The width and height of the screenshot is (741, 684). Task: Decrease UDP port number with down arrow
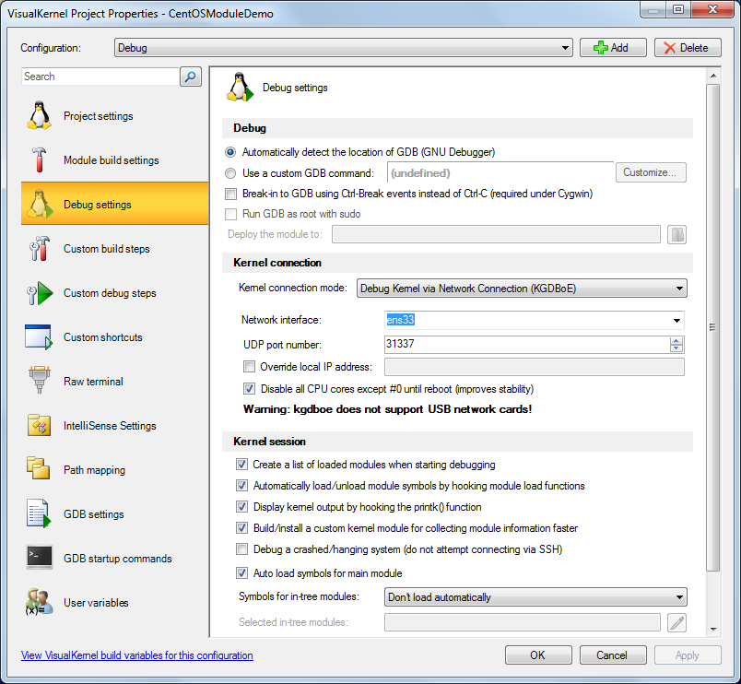676,348
